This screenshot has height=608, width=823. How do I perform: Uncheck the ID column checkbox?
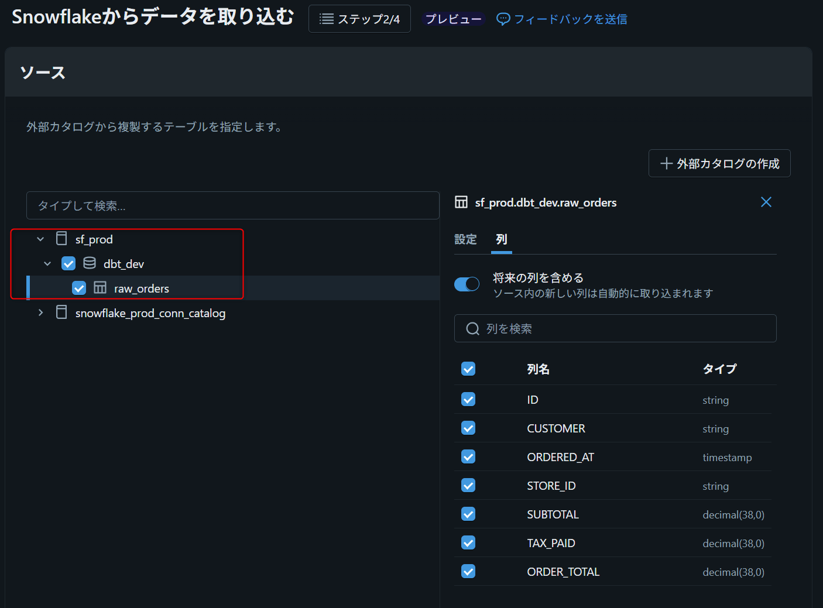point(468,399)
